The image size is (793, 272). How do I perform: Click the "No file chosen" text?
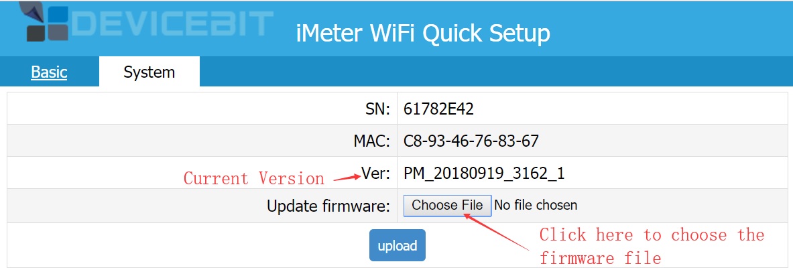535,205
